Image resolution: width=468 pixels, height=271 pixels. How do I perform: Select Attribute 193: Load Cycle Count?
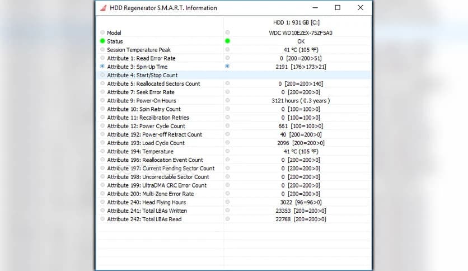(x=146, y=143)
